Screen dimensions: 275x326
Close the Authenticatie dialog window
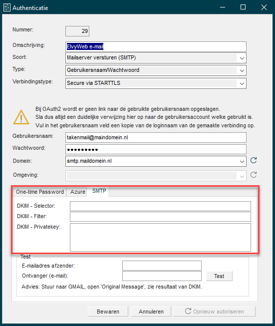[x=264, y=7]
